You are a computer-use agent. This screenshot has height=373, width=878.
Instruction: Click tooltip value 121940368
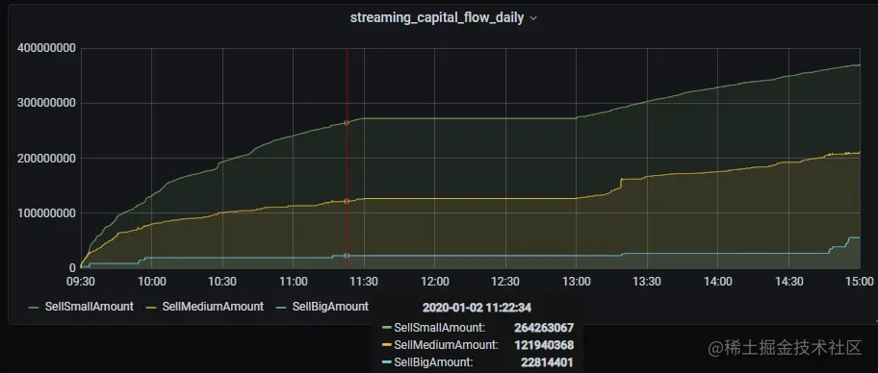544,345
